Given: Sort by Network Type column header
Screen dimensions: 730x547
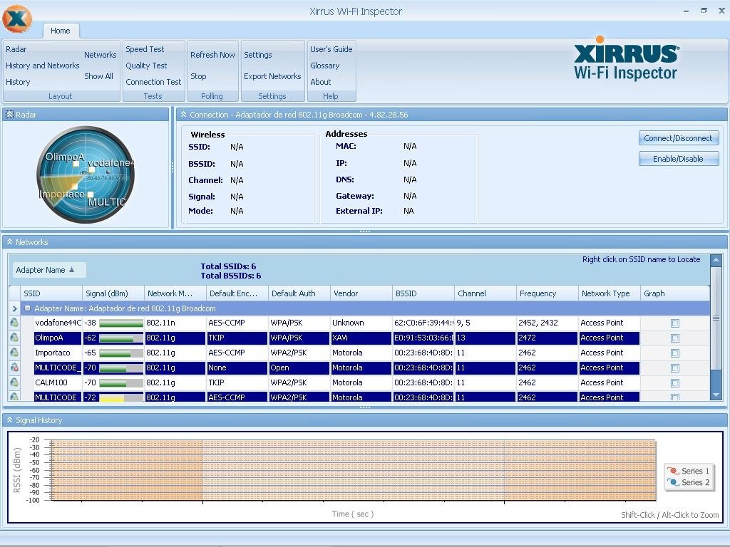Looking at the screenshot, I should (609, 293).
